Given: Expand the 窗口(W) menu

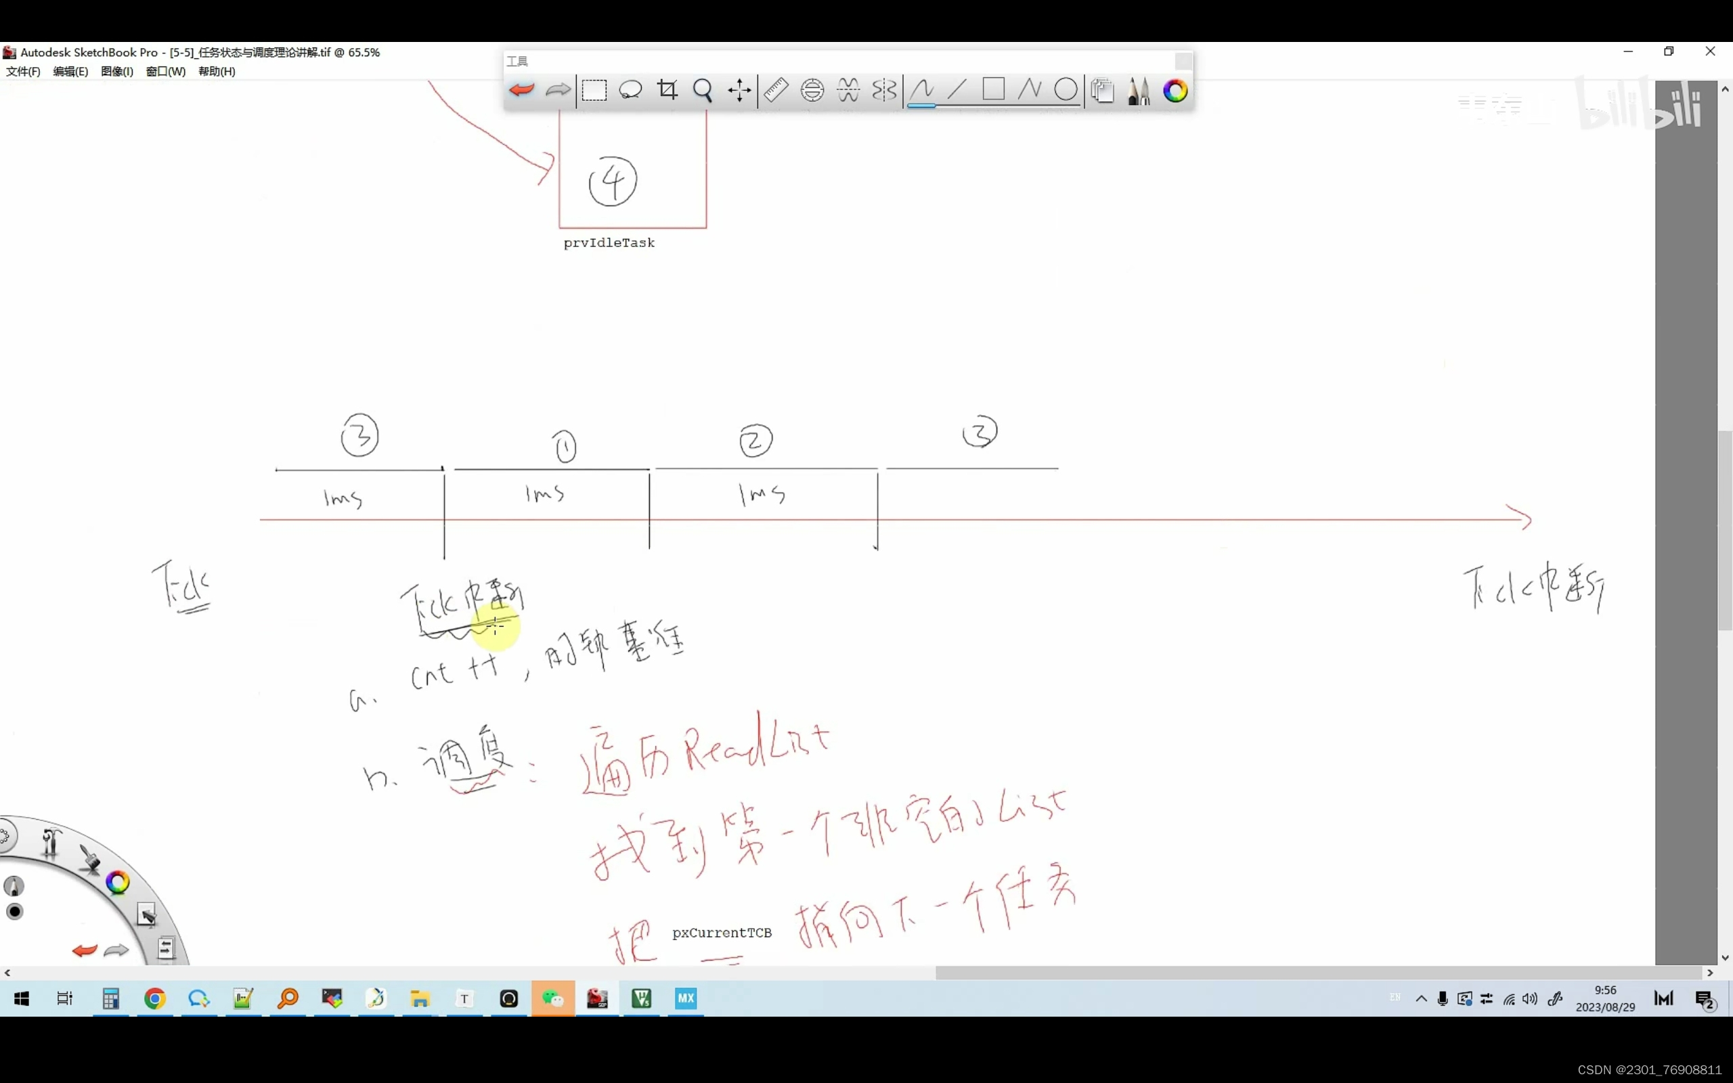Looking at the screenshot, I should (165, 72).
